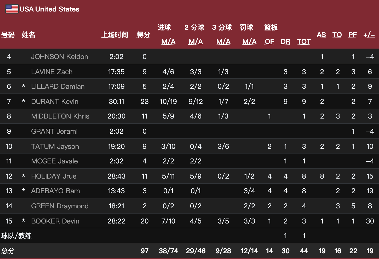The height and width of the screenshot is (259, 379).
Task: Open TATUM Jayson player profile
Action: click(x=55, y=146)
